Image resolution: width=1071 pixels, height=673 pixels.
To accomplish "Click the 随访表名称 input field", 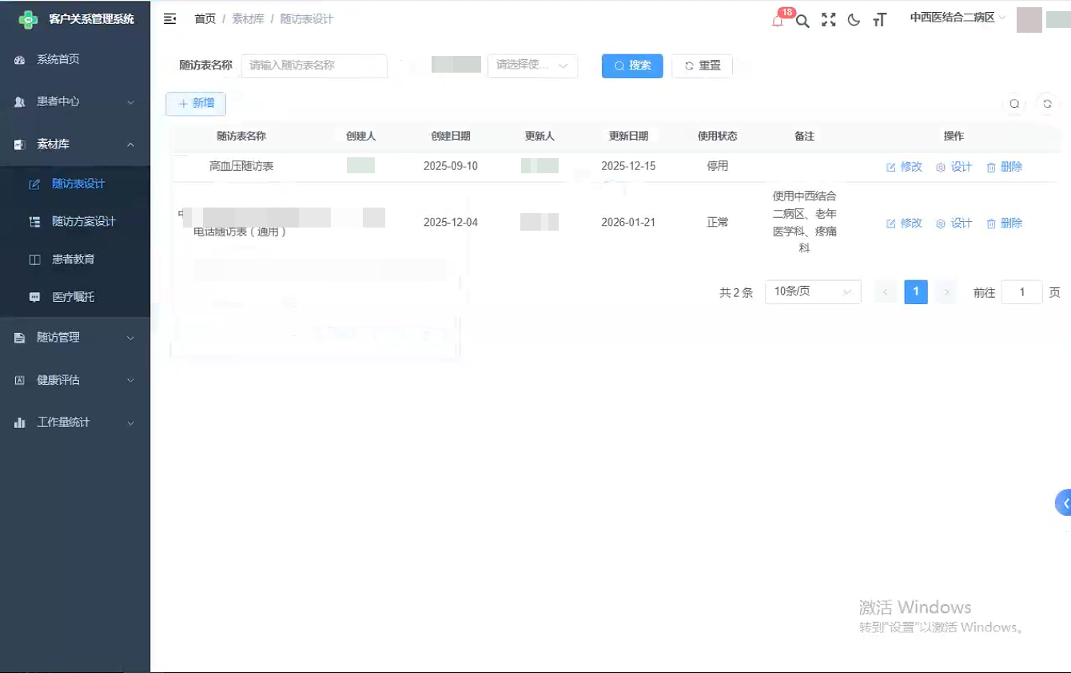I will click(x=314, y=66).
